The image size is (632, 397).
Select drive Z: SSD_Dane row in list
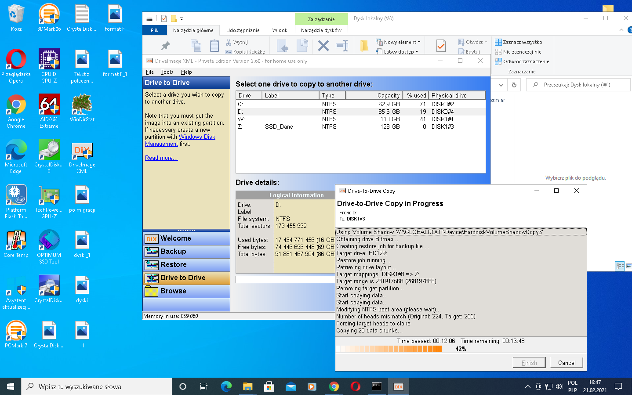pyautogui.click(x=360, y=126)
